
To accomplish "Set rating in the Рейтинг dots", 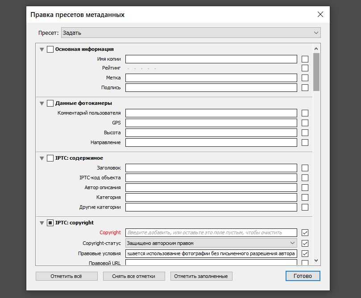I will 141,68.
